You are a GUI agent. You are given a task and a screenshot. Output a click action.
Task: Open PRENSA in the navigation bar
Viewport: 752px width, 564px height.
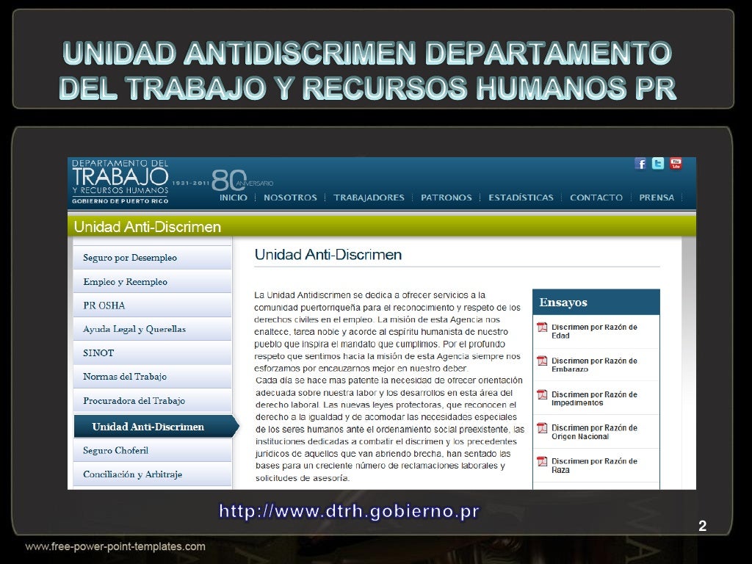tap(657, 198)
